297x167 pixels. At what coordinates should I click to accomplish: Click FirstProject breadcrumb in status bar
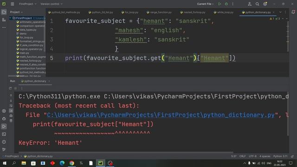pyautogui.click(x=11, y=156)
